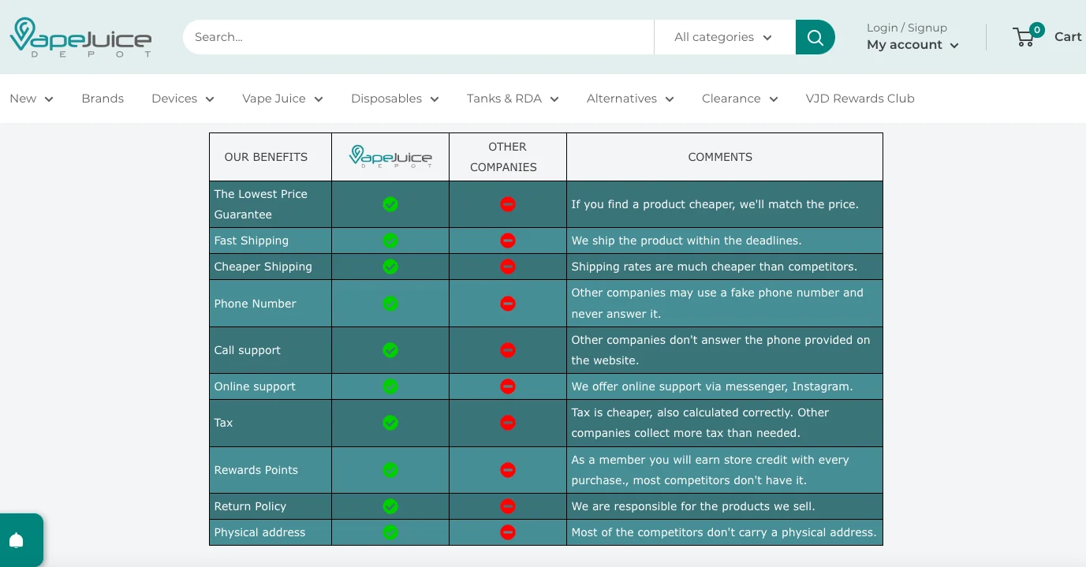This screenshot has height=567, width=1086.
Task: Click green check in Fast Shipping row
Action: tap(390, 241)
